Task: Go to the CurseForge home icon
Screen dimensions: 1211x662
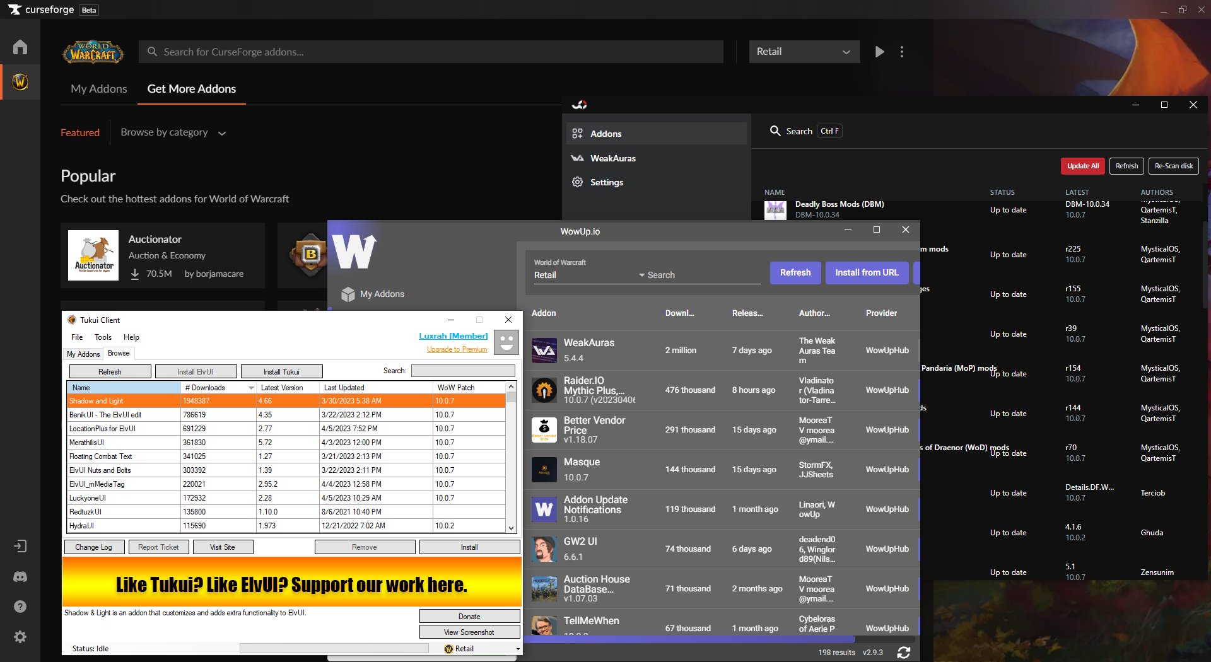Action: pyautogui.click(x=20, y=47)
